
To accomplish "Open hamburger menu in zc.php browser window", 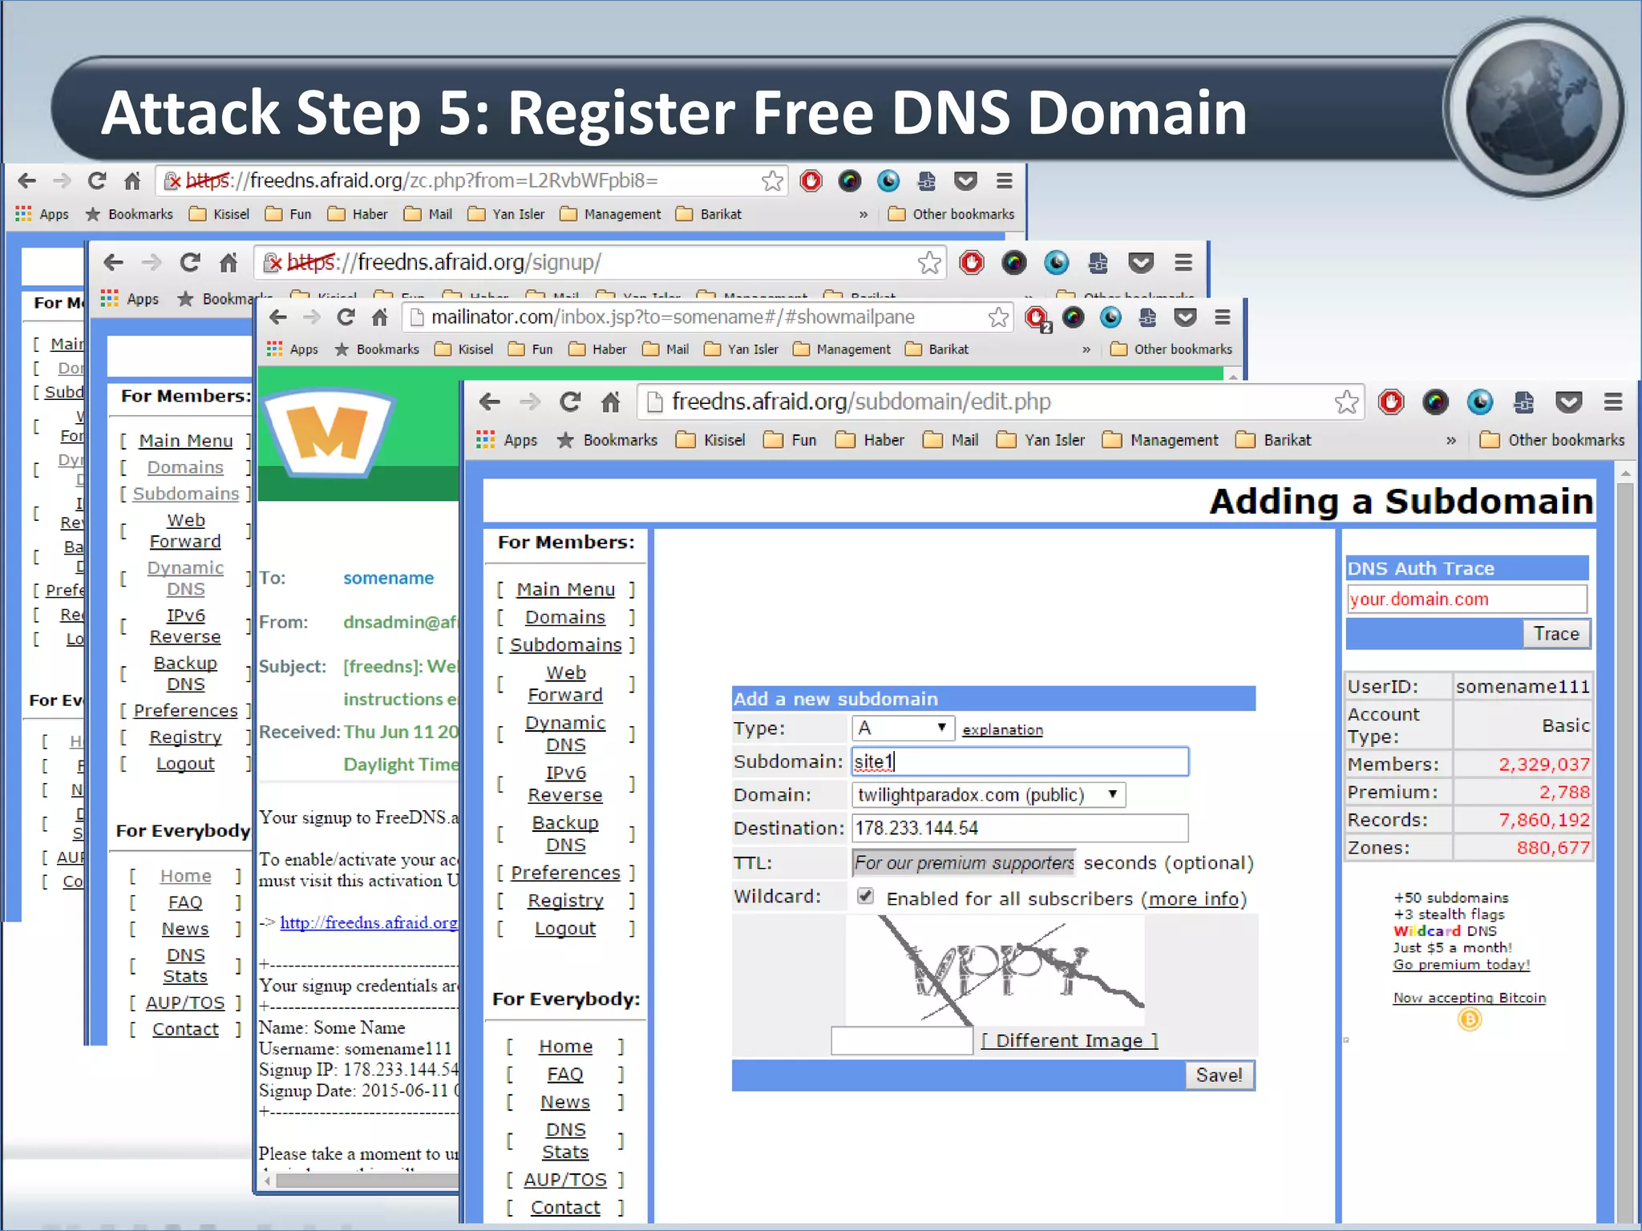I will (x=1004, y=181).
